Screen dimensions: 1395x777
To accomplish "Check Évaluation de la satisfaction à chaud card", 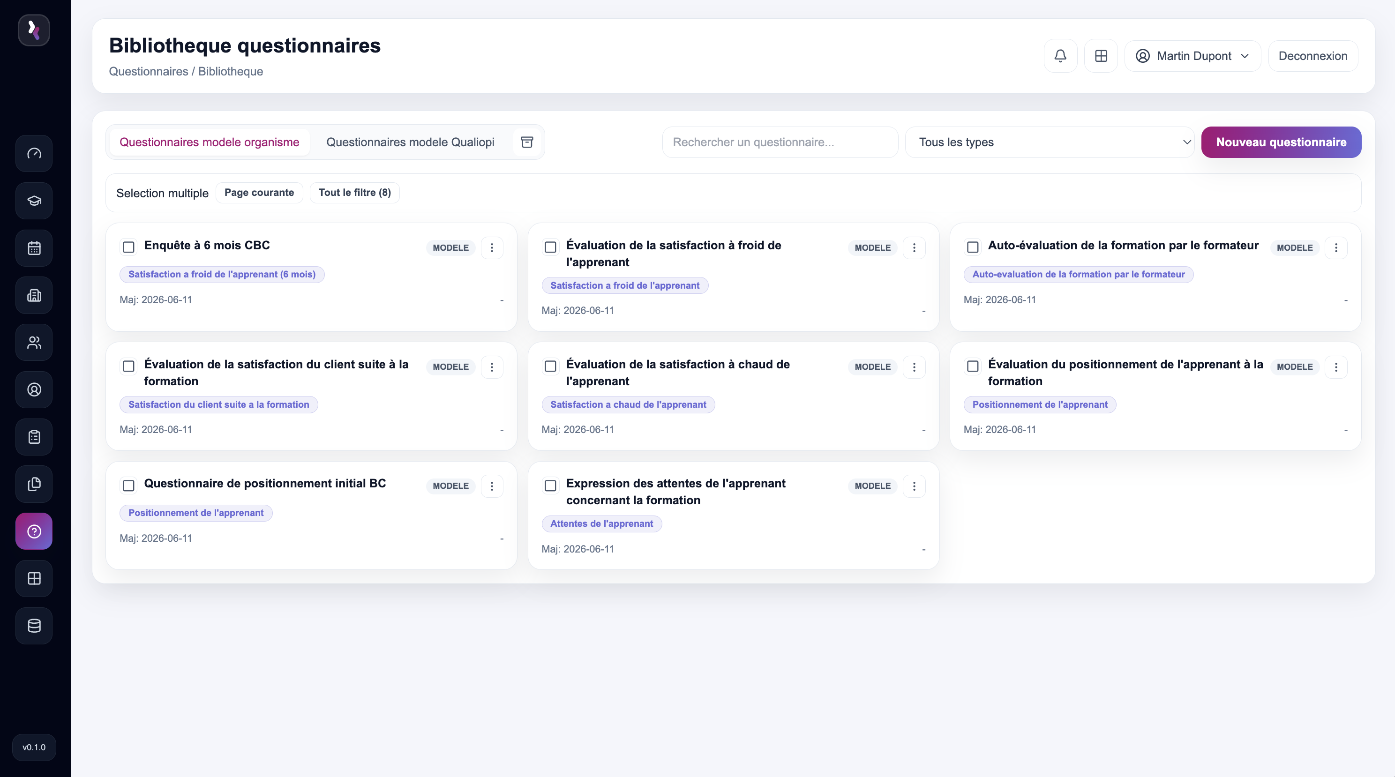I will pos(550,366).
